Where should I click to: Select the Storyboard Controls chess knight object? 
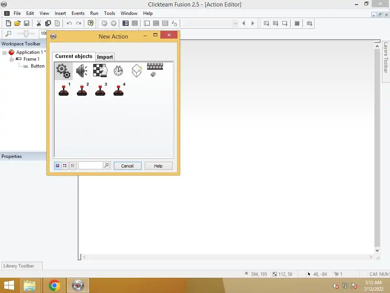[x=100, y=71]
